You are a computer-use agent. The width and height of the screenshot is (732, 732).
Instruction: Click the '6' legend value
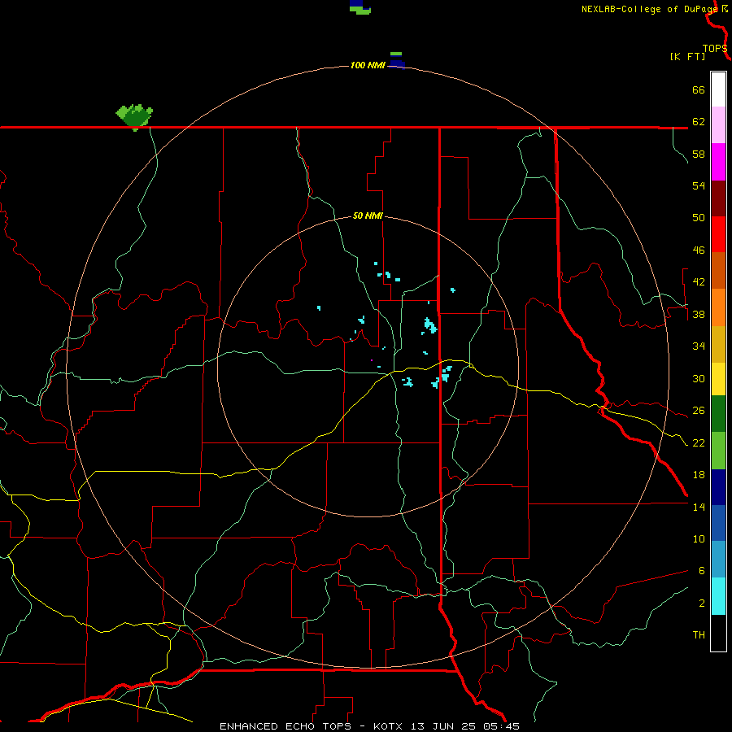(702, 570)
